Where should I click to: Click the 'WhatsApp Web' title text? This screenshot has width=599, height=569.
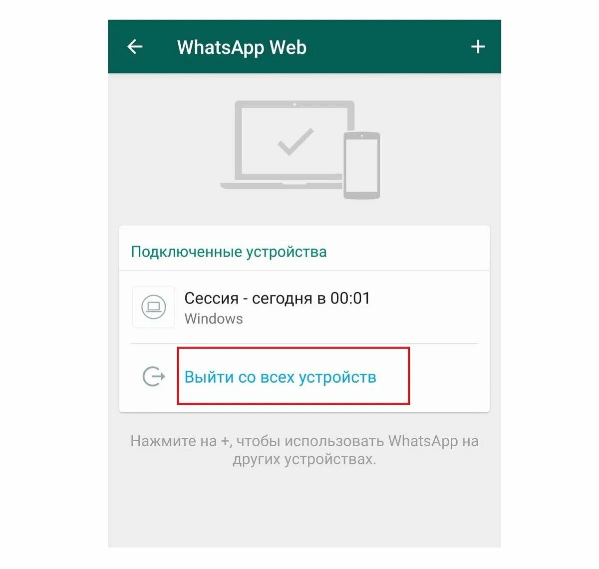point(242,47)
